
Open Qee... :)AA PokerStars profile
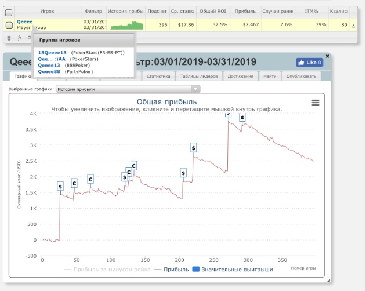[52, 59]
